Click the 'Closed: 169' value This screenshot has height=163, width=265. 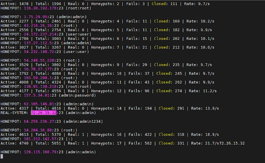(x=167, y=21)
